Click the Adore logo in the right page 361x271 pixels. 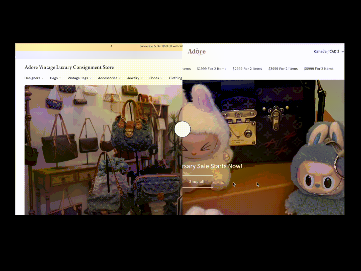[x=197, y=51]
